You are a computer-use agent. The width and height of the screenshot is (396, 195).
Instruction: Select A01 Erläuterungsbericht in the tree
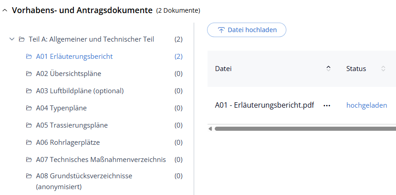(x=74, y=57)
